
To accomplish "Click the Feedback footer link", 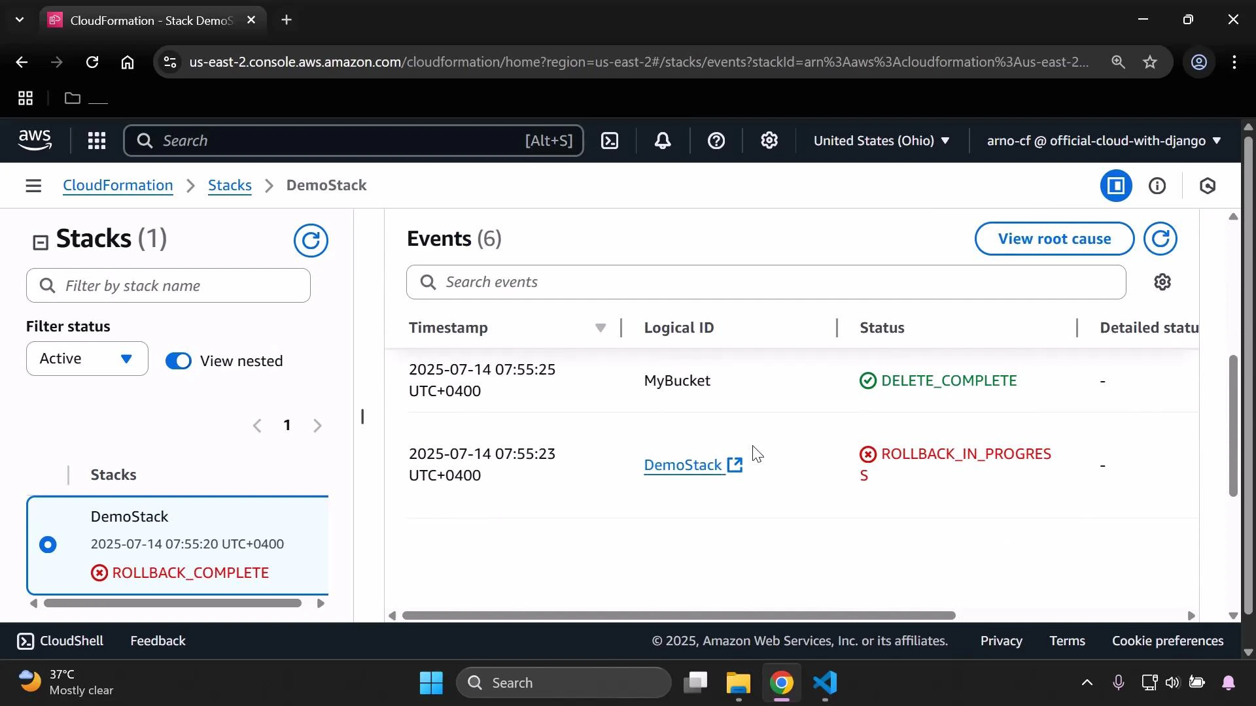I will pos(158,641).
